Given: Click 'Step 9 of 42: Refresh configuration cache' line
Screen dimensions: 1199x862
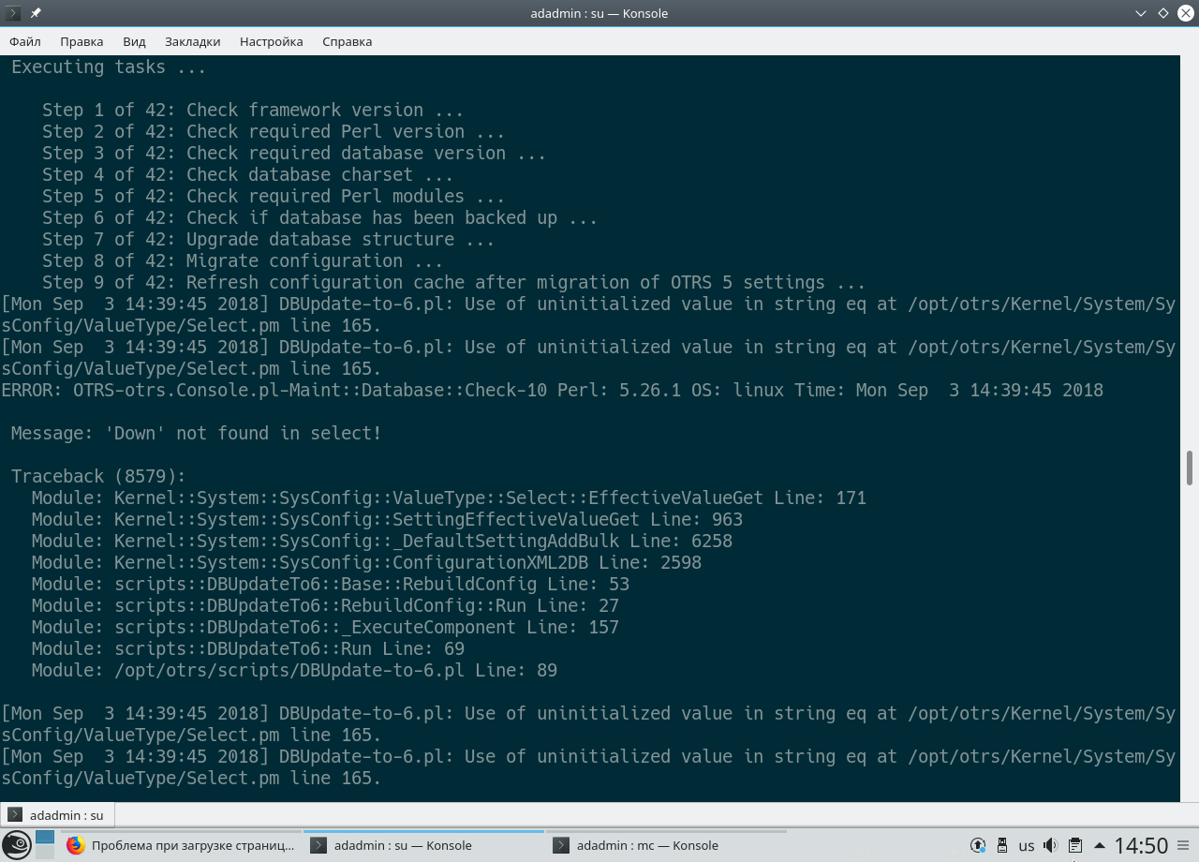Looking at the screenshot, I should coord(454,282).
